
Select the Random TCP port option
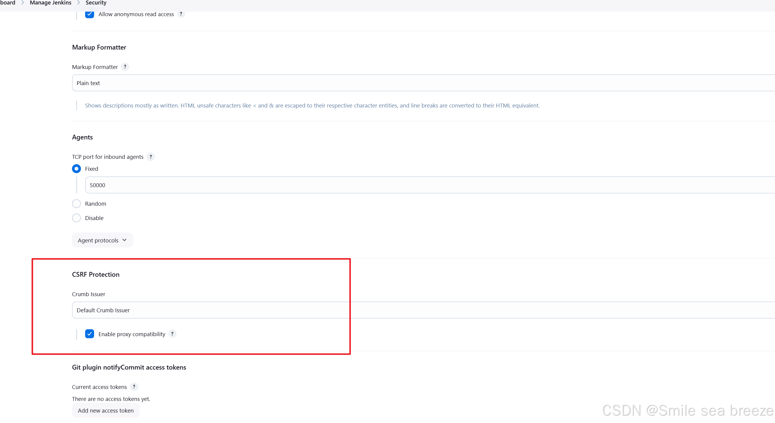76,203
